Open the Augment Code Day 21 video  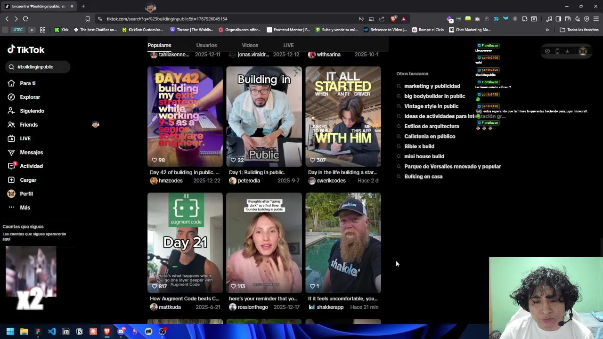tap(185, 242)
